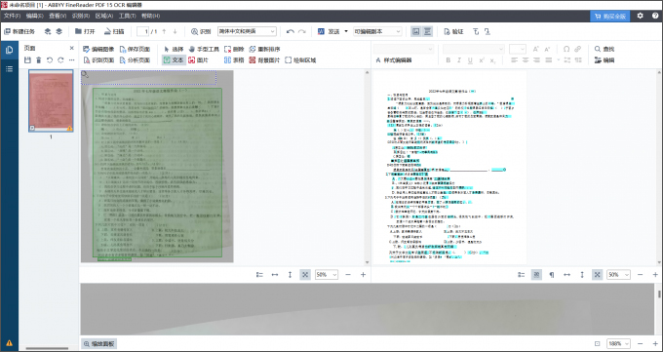
Task: Open the File (文件) menu
Action: click(x=12, y=16)
